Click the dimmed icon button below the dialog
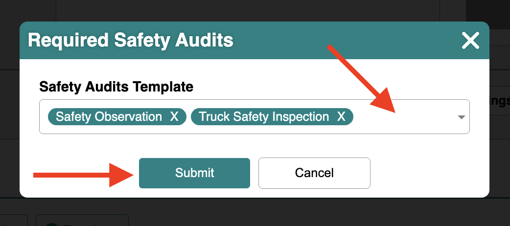Viewport: 510px width, 226px height. [x=82, y=220]
